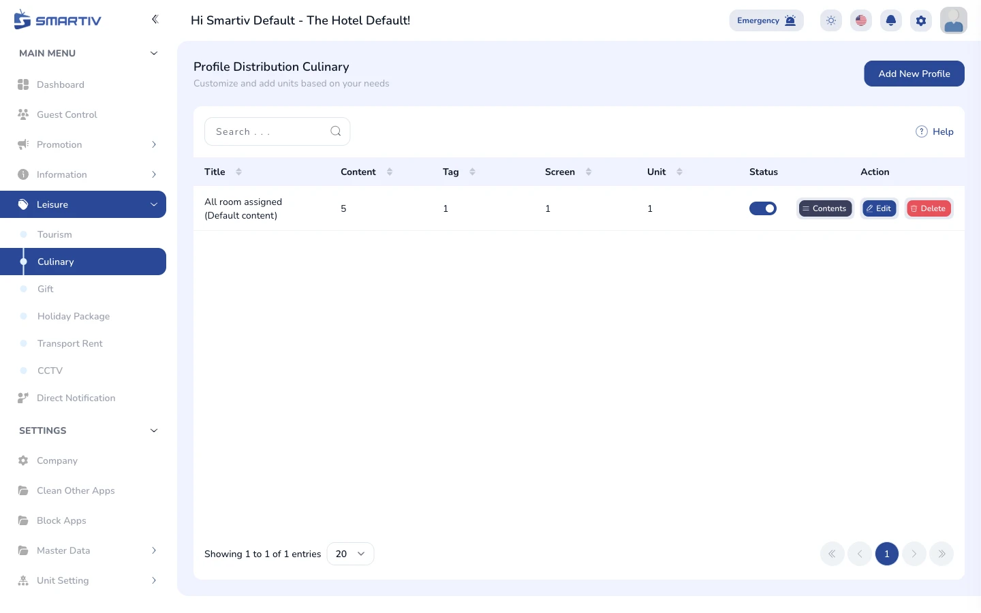
Task: Click the Guest Control people icon
Action: pyautogui.click(x=23, y=114)
